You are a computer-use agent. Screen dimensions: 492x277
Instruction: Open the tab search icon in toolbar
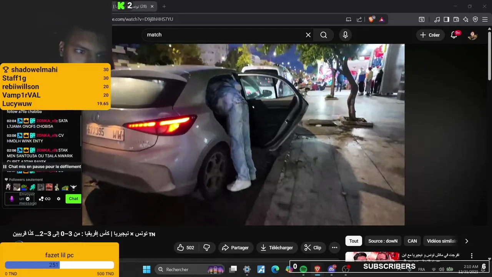[x=422, y=19]
